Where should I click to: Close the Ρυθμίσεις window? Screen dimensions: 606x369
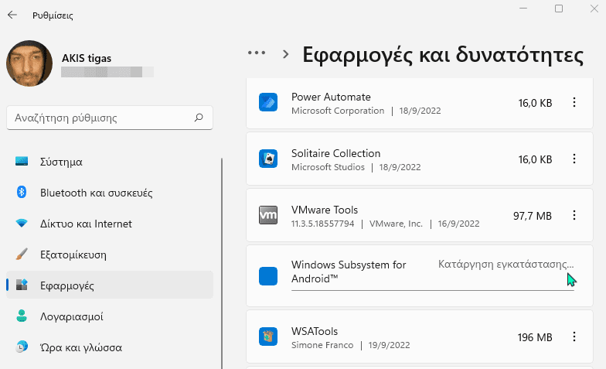click(594, 9)
